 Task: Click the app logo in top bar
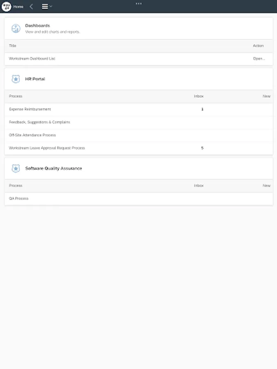(7, 7)
